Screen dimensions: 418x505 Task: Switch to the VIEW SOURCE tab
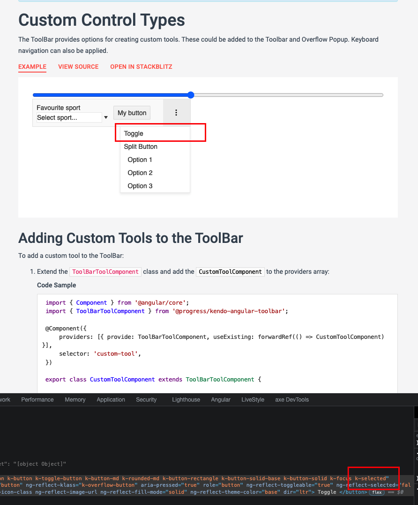coord(78,67)
